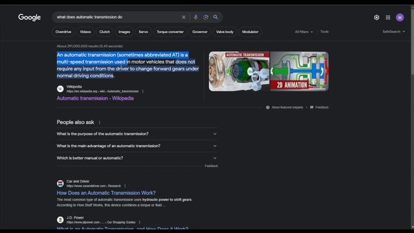Click the Car and Driver favicon
This screenshot has width=414, height=233.
60,183
